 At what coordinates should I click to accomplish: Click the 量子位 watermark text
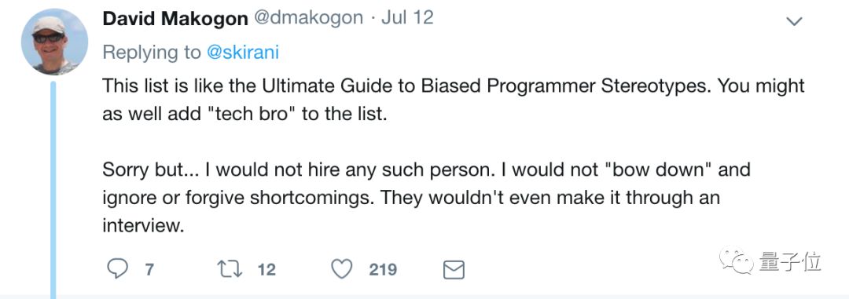(x=790, y=261)
